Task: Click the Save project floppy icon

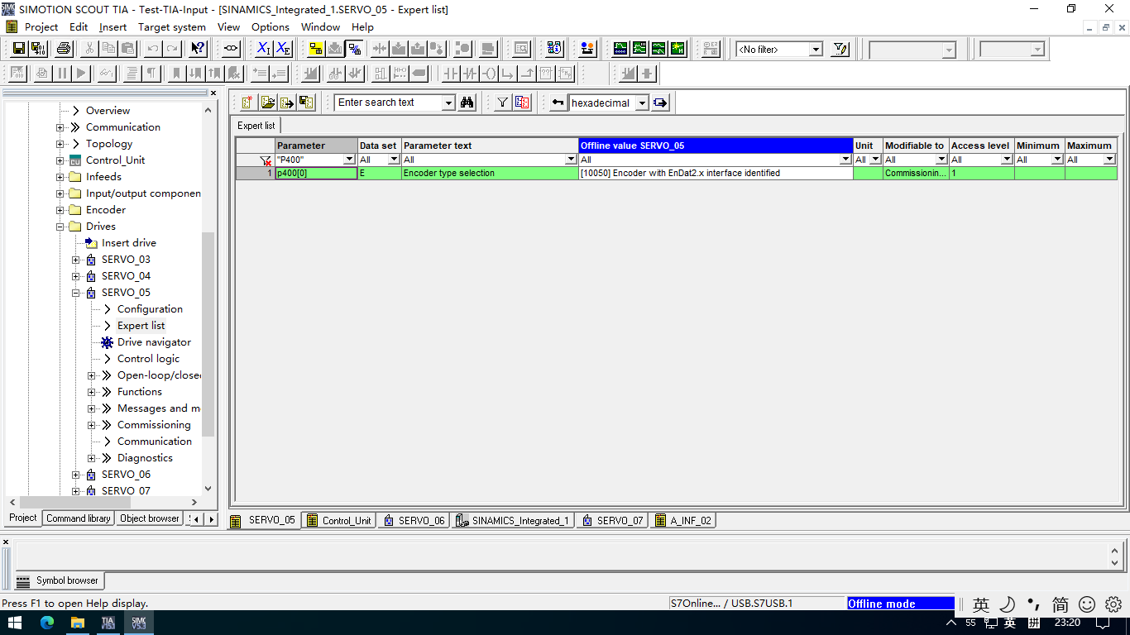Action: click(x=19, y=49)
